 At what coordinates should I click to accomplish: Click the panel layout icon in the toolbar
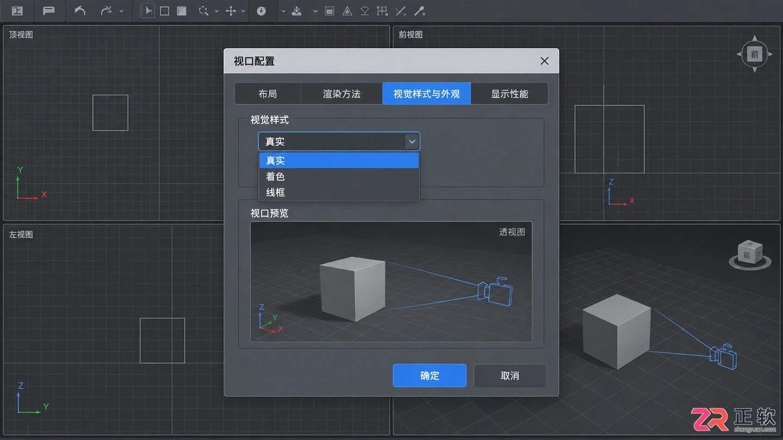(17, 11)
